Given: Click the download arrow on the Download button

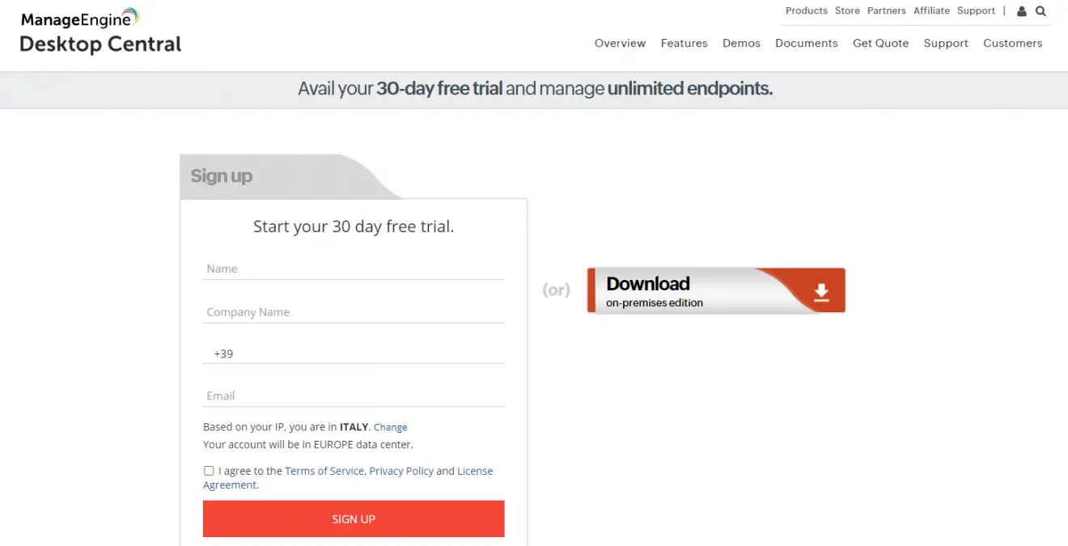Looking at the screenshot, I should pos(821,290).
